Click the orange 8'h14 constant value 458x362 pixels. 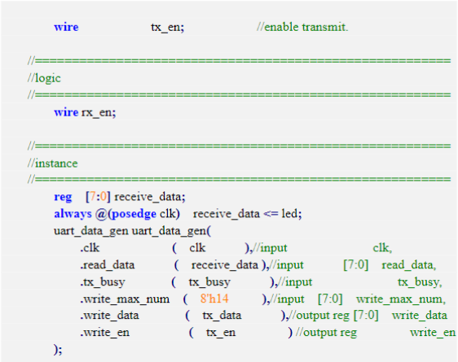coord(214,299)
